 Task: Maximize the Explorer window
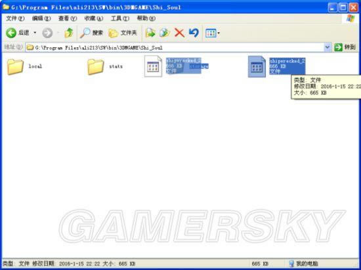coord(343,8)
